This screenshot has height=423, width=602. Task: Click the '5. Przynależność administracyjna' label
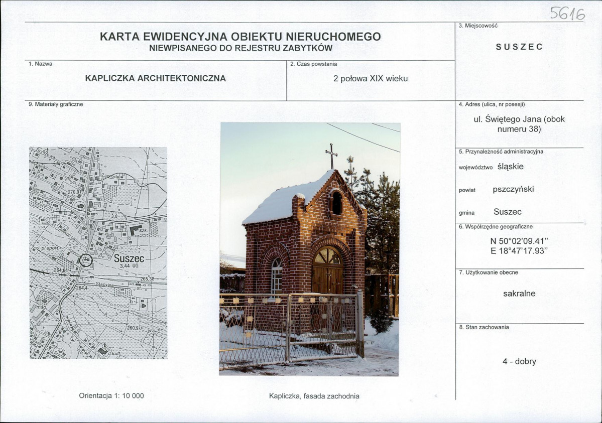[501, 152]
